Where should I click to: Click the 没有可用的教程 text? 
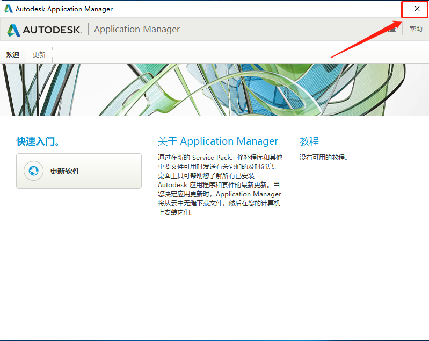click(x=323, y=158)
